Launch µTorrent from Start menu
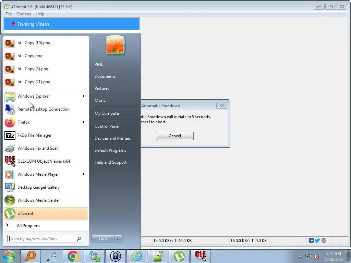 [x=46, y=213]
